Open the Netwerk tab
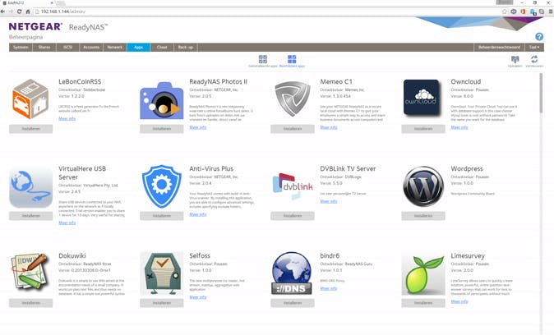The width and height of the screenshot is (554, 335). click(115, 48)
